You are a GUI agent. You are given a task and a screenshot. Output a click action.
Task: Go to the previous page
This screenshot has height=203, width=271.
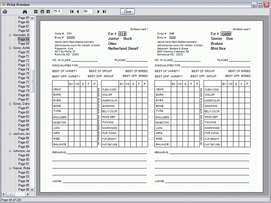pos(78,12)
